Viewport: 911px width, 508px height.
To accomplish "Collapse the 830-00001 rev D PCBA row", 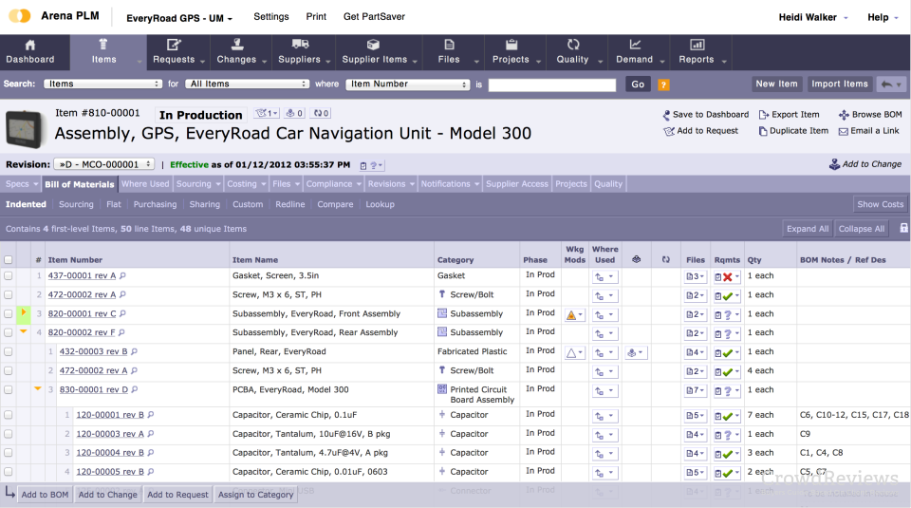I will pyautogui.click(x=38, y=389).
